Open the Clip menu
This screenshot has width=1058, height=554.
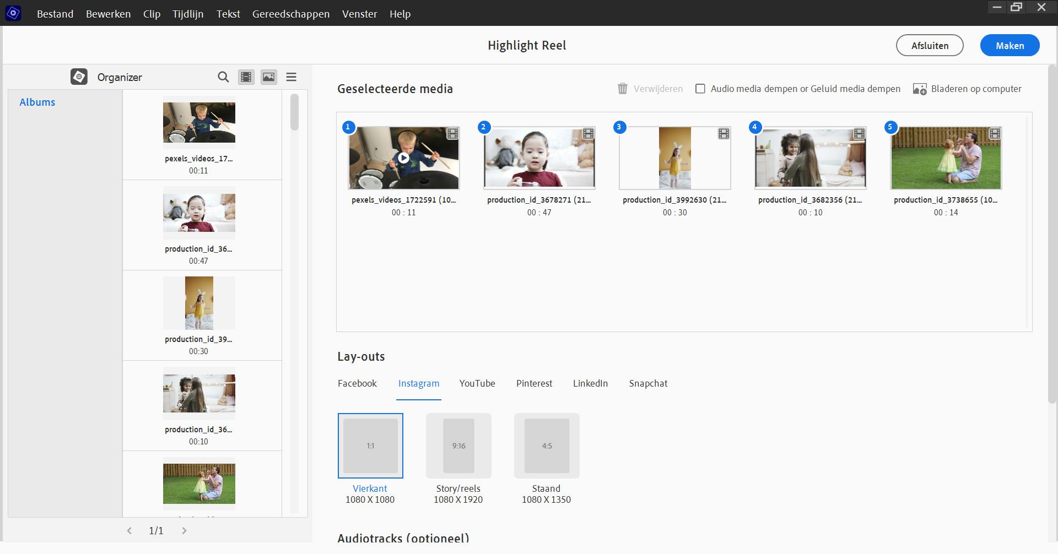coord(152,14)
